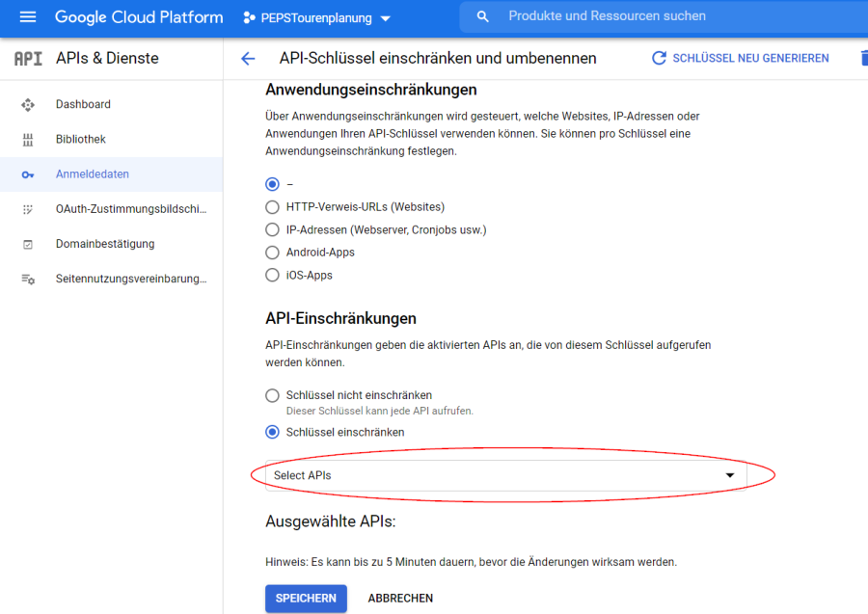Click the back arrow icon
This screenshot has width=868, height=614.
[248, 59]
